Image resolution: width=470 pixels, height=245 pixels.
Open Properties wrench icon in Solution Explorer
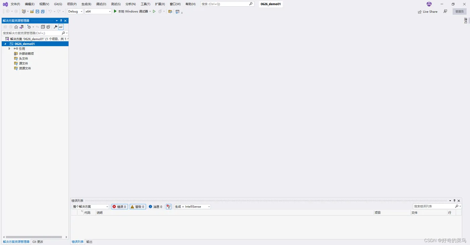pos(55,27)
